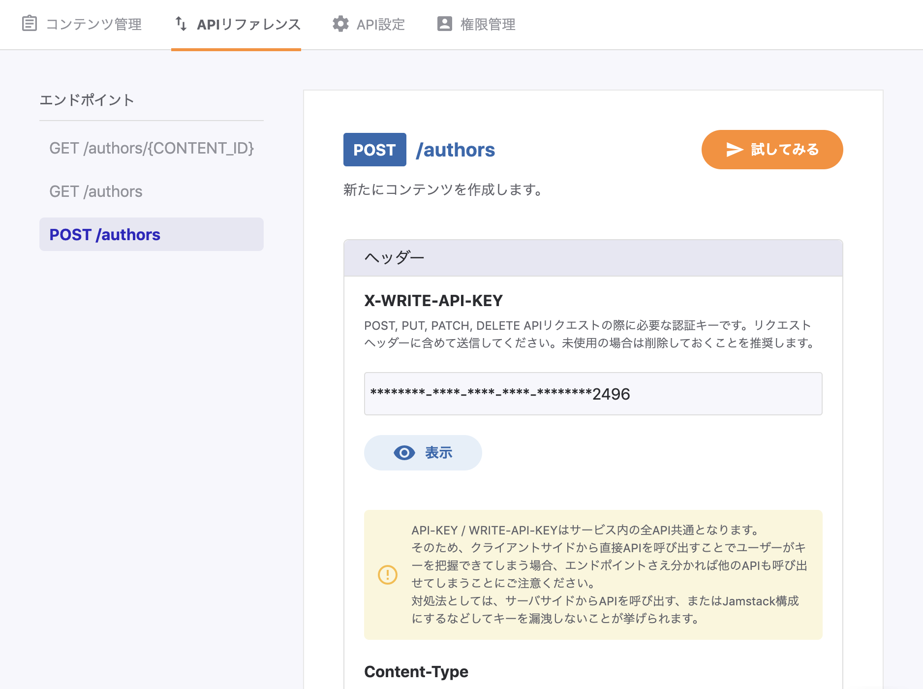Click the 表示 button label

(438, 453)
